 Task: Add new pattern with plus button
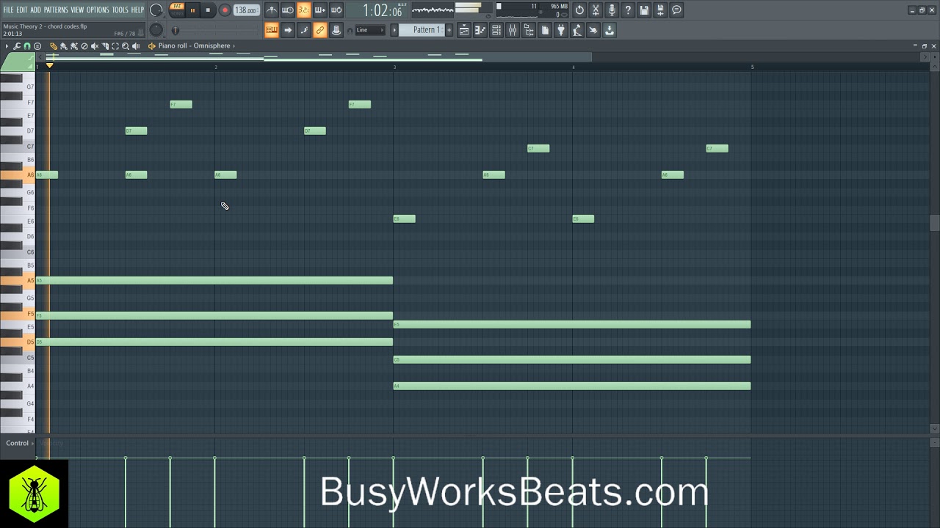pos(449,30)
